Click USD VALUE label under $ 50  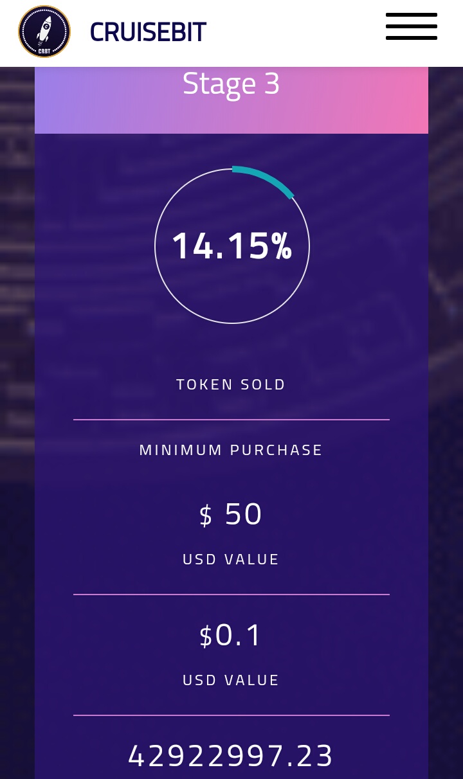[231, 559]
